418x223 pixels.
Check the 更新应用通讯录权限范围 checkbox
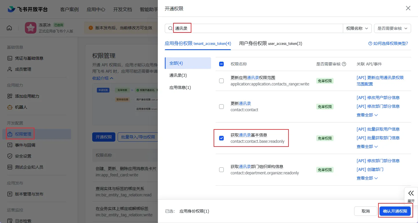(x=221, y=81)
